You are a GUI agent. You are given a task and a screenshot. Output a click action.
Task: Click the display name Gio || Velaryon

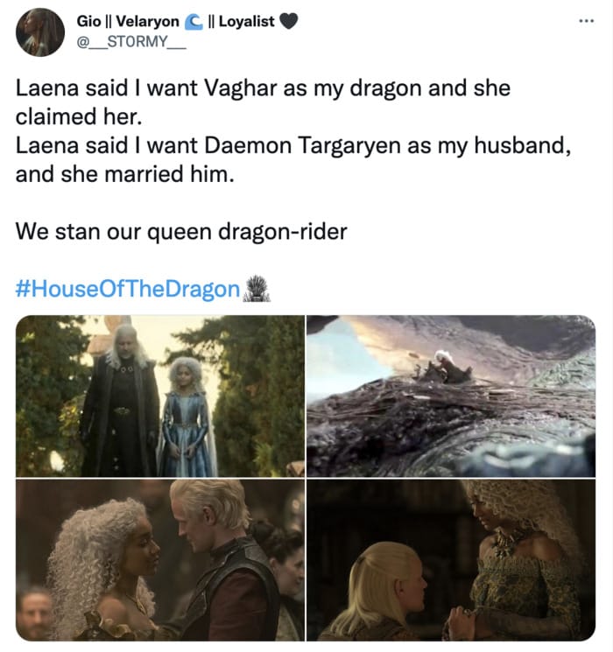click(x=128, y=21)
